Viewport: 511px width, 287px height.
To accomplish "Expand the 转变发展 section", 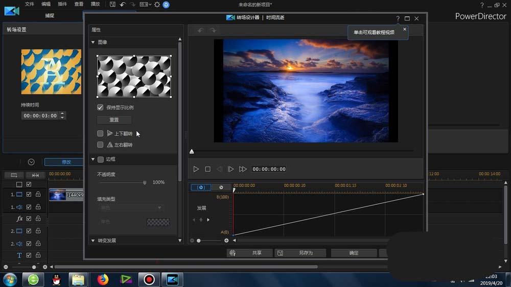I will point(93,241).
